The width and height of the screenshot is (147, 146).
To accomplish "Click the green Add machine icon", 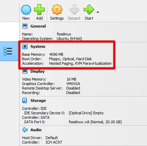I will tap(39, 10).
